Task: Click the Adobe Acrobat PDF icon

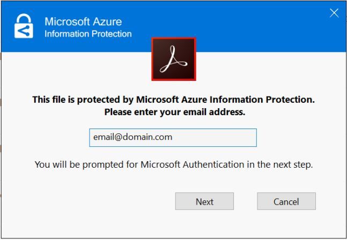Action: pyautogui.click(x=174, y=58)
